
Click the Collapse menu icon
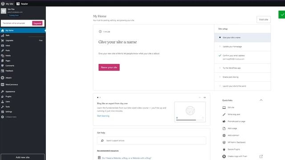coord(3,117)
